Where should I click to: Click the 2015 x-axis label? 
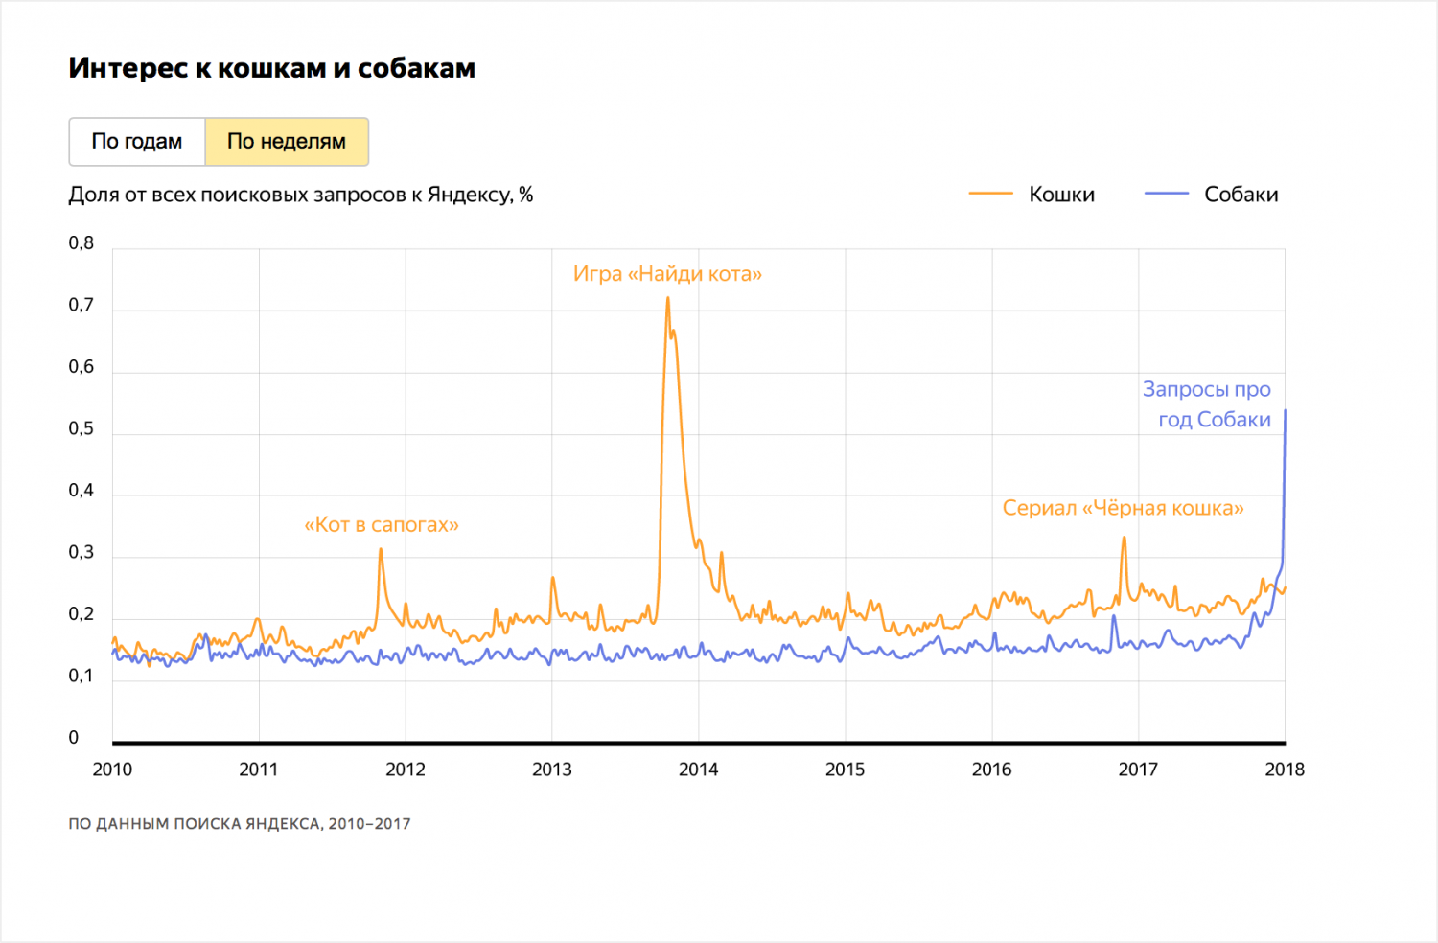(x=846, y=770)
